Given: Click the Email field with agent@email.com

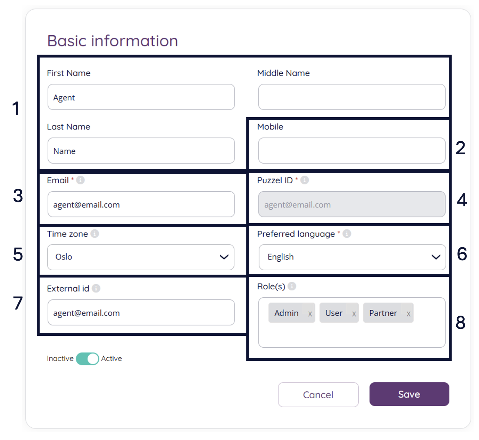Looking at the screenshot, I should [x=141, y=204].
